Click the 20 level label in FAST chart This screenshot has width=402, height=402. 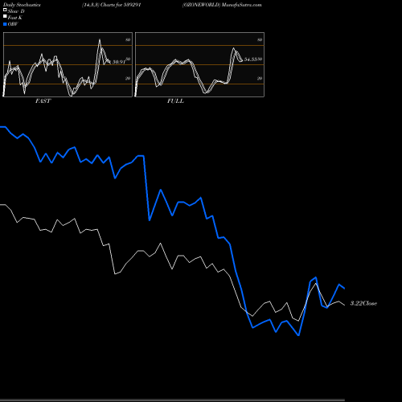[x=128, y=78]
